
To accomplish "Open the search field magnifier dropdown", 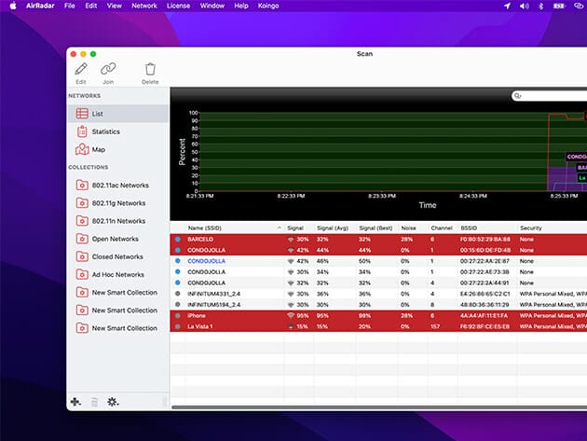I will pyautogui.click(x=519, y=96).
